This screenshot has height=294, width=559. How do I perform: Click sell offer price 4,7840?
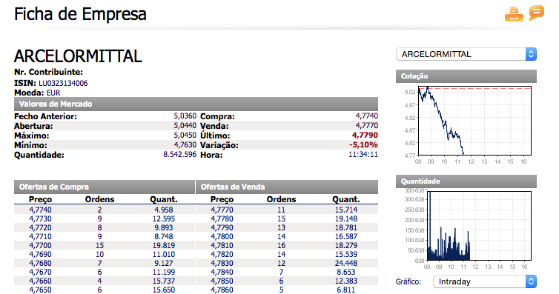222,272
